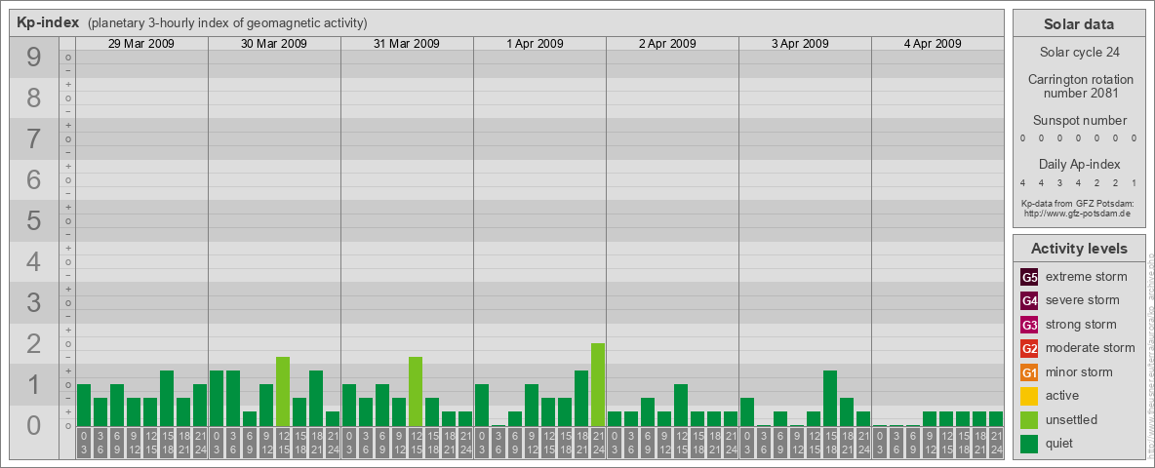Click the 'Sunspot number' label
Viewport: 1155px width, 468px height.
(1080, 121)
